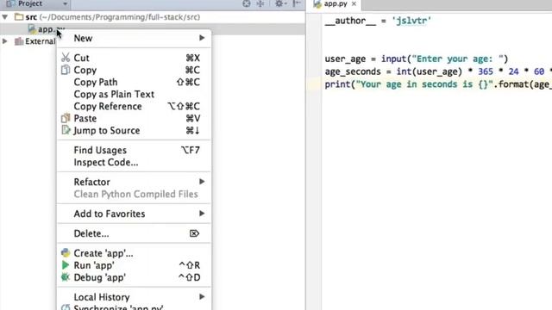Image resolution: width=552 pixels, height=310 pixels.
Task: Click the __author__ line in editor
Action: (x=378, y=21)
